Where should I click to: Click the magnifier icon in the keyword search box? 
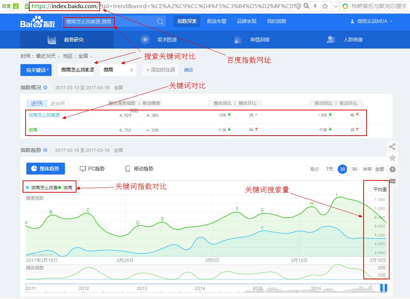pyautogui.click(x=160, y=22)
